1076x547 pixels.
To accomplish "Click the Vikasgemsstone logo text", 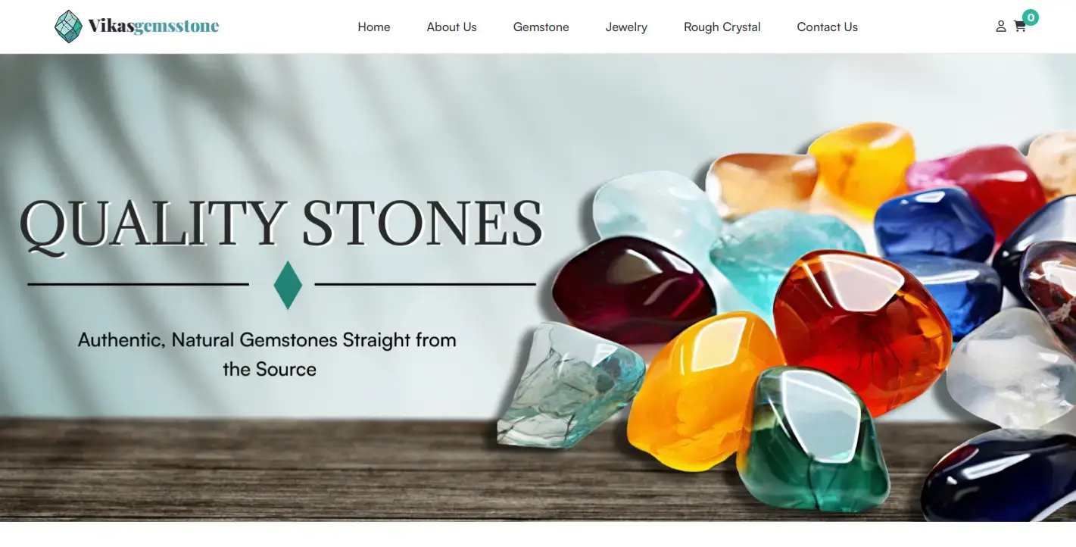I will pos(153,27).
